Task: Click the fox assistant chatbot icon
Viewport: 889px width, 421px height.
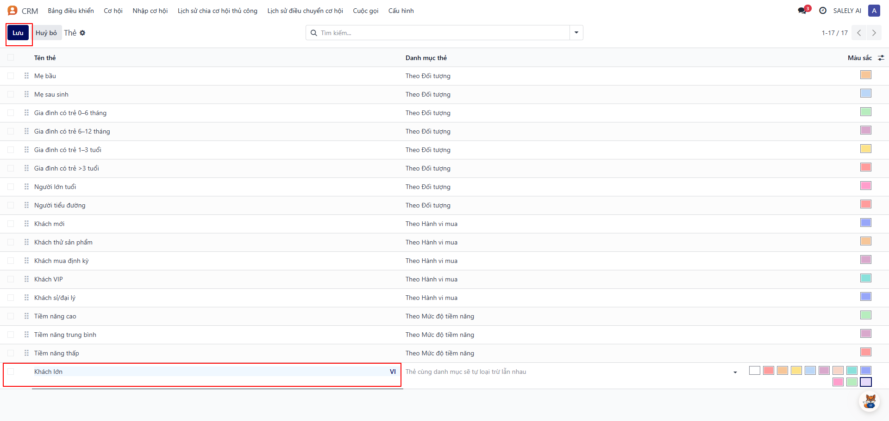Action: tap(870, 401)
